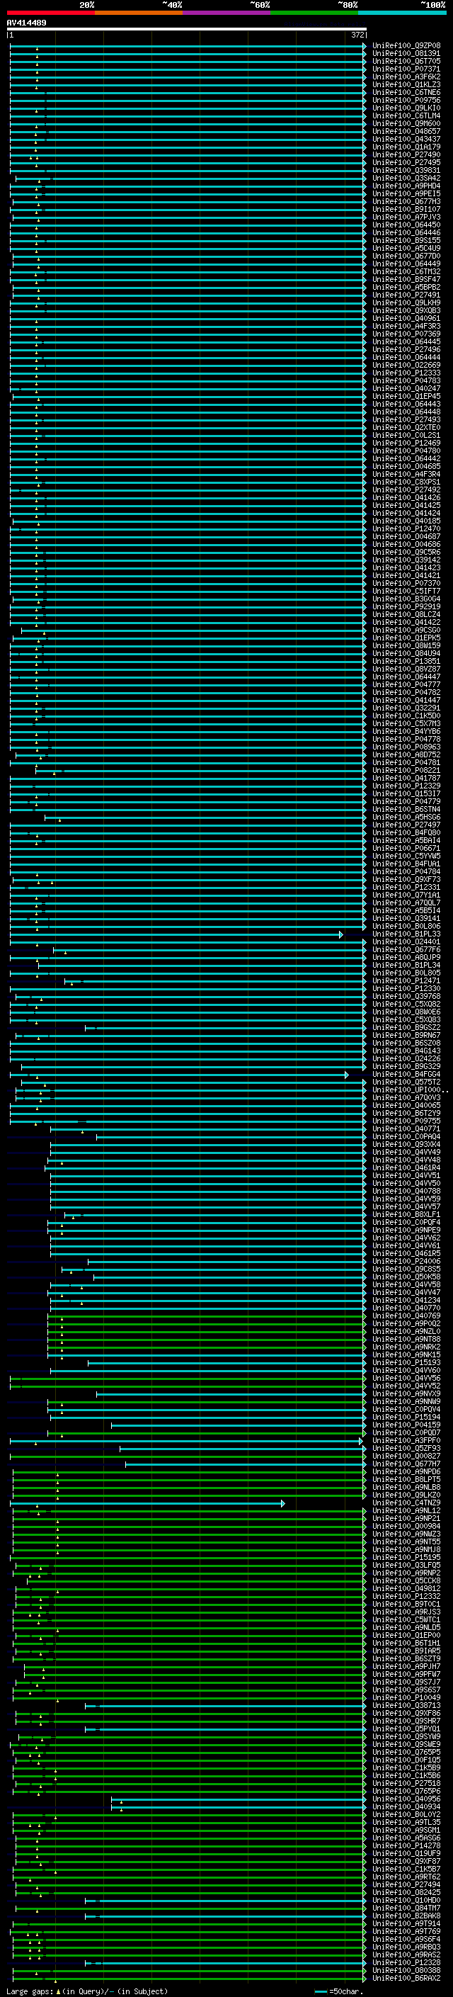Open hit UniRef100_Q6T705
This screenshot has height=1997, width=453.
406,61
